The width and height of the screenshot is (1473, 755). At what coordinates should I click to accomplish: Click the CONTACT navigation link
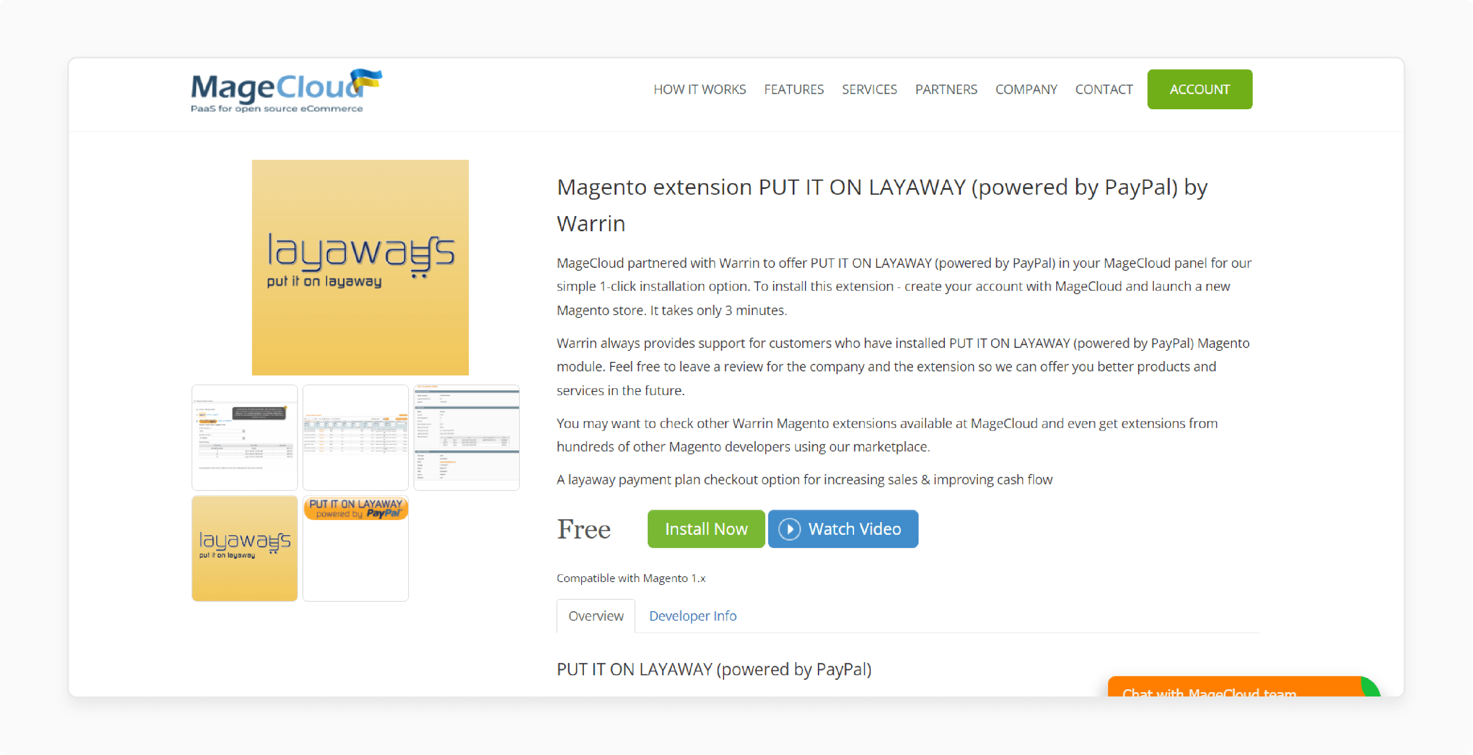tap(1103, 89)
